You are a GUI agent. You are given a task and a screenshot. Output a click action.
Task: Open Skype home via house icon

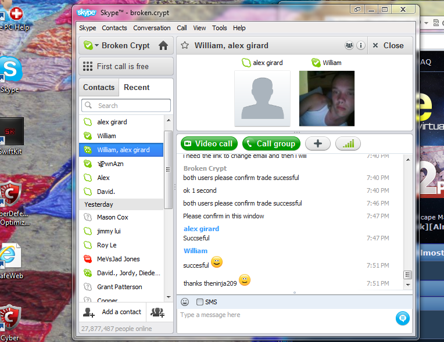coord(163,45)
